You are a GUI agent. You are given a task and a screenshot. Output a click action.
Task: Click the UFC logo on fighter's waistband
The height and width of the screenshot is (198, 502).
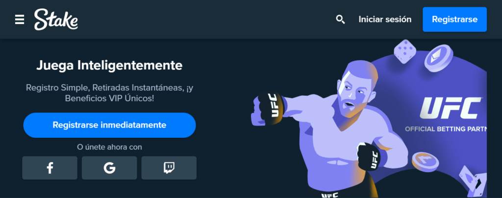point(329,195)
